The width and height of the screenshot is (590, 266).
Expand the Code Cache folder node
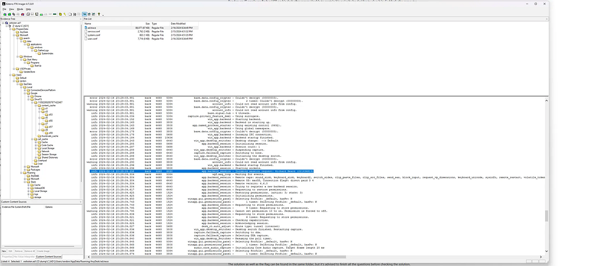click(x=35, y=145)
